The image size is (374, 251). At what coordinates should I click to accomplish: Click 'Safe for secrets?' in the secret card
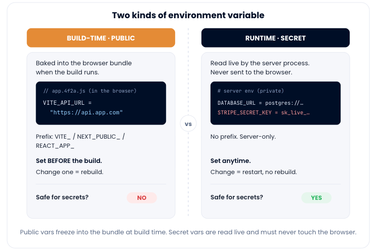tap(237, 197)
